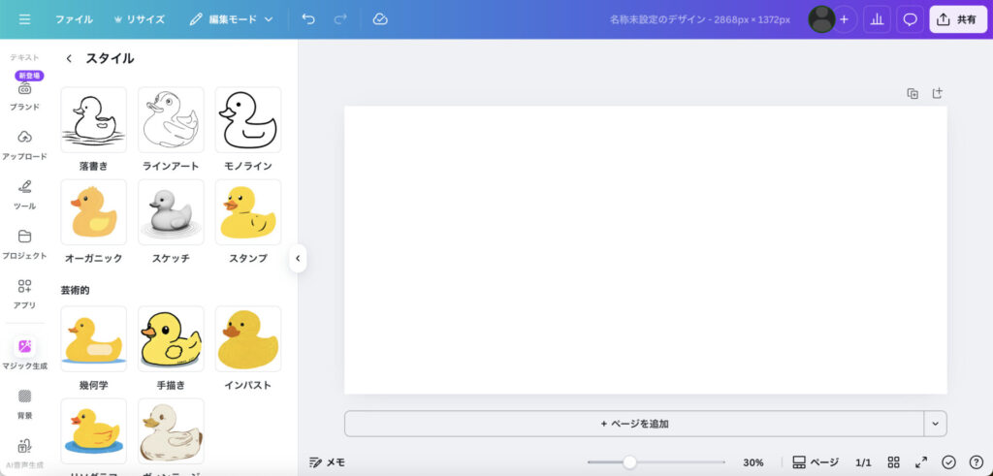Open the メモ notes panel
The image size is (993, 476).
(x=327, y=462)
